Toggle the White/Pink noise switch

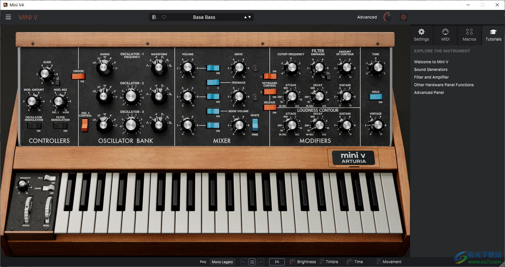pos(255,125)
